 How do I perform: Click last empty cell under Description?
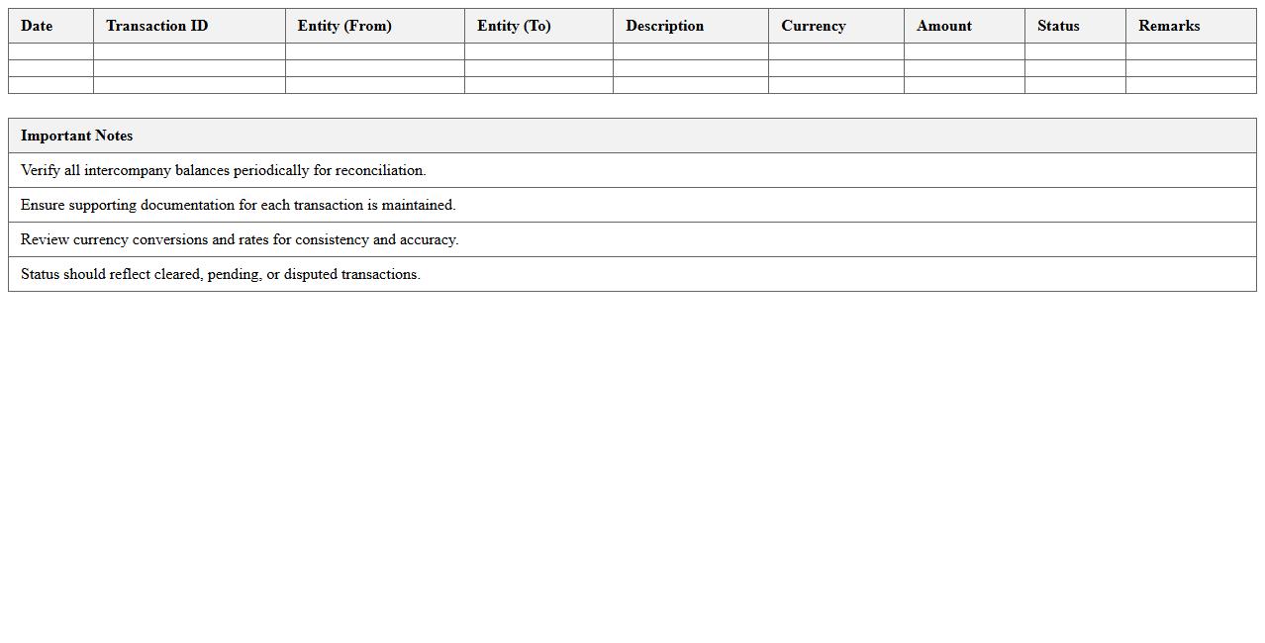[x=690, y=85]
